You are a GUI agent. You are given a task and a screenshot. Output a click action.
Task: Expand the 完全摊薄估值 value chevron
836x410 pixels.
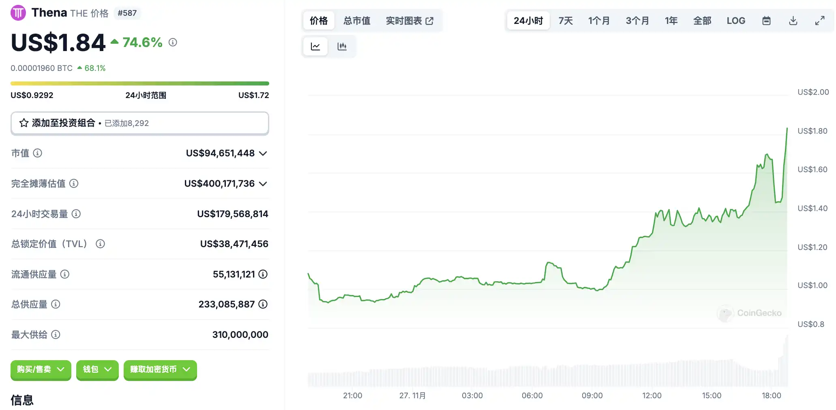[x=263, y=184]
